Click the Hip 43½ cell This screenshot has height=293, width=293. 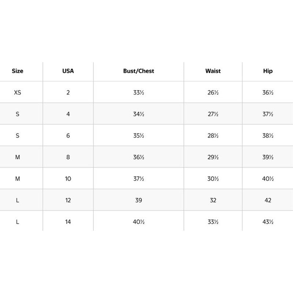[x=268, y=222]
